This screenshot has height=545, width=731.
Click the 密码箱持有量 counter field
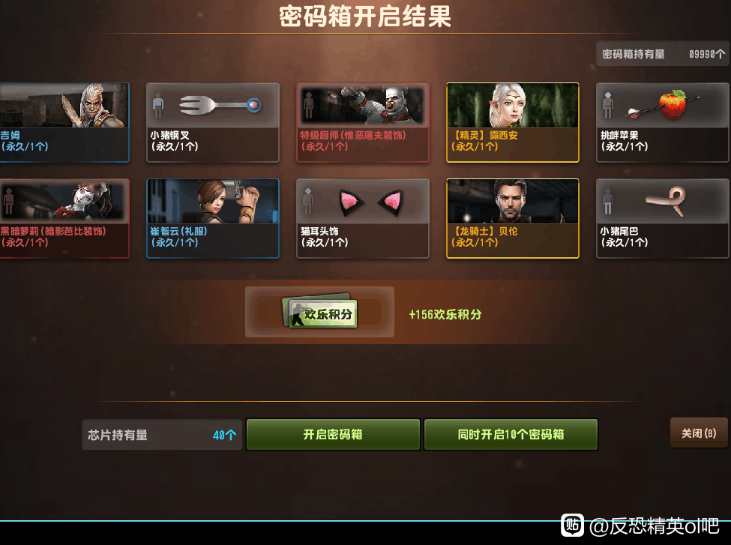(663, 54)
